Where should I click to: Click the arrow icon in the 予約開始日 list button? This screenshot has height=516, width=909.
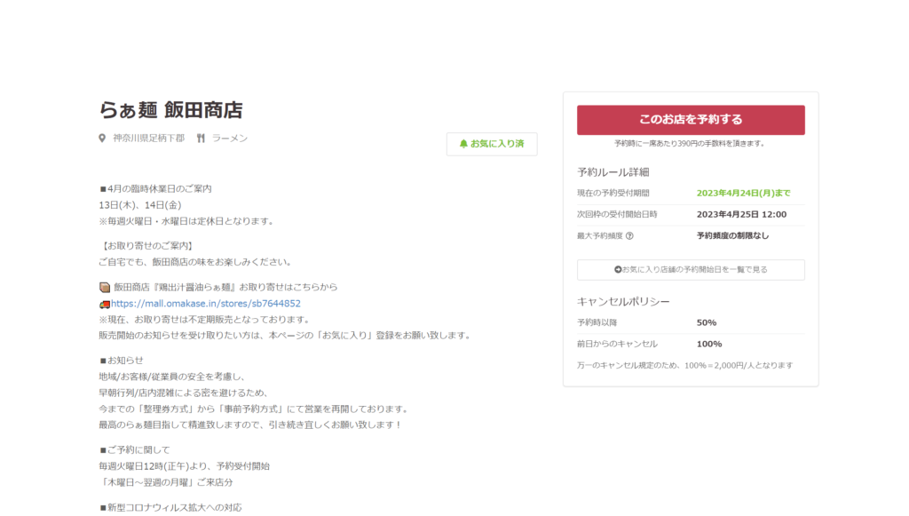(618, 269)
